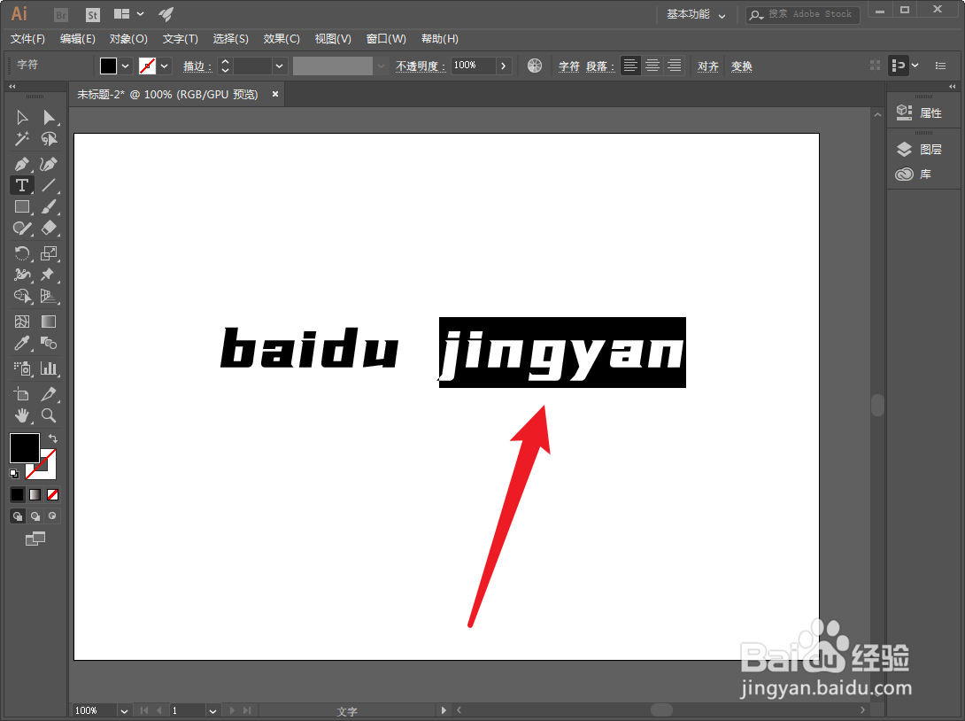
Task: Open zoom level dropdown at bottom
Action: click(124, 710)
